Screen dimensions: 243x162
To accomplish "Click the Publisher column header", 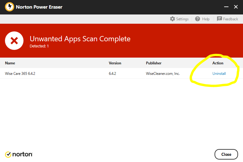I will coord(154,63).
